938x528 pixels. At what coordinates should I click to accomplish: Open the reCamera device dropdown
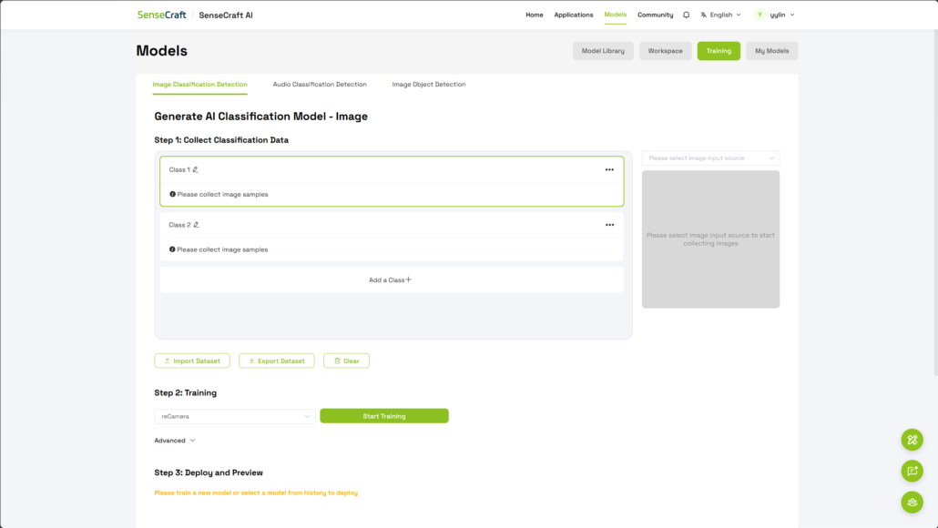click(235, 416)
